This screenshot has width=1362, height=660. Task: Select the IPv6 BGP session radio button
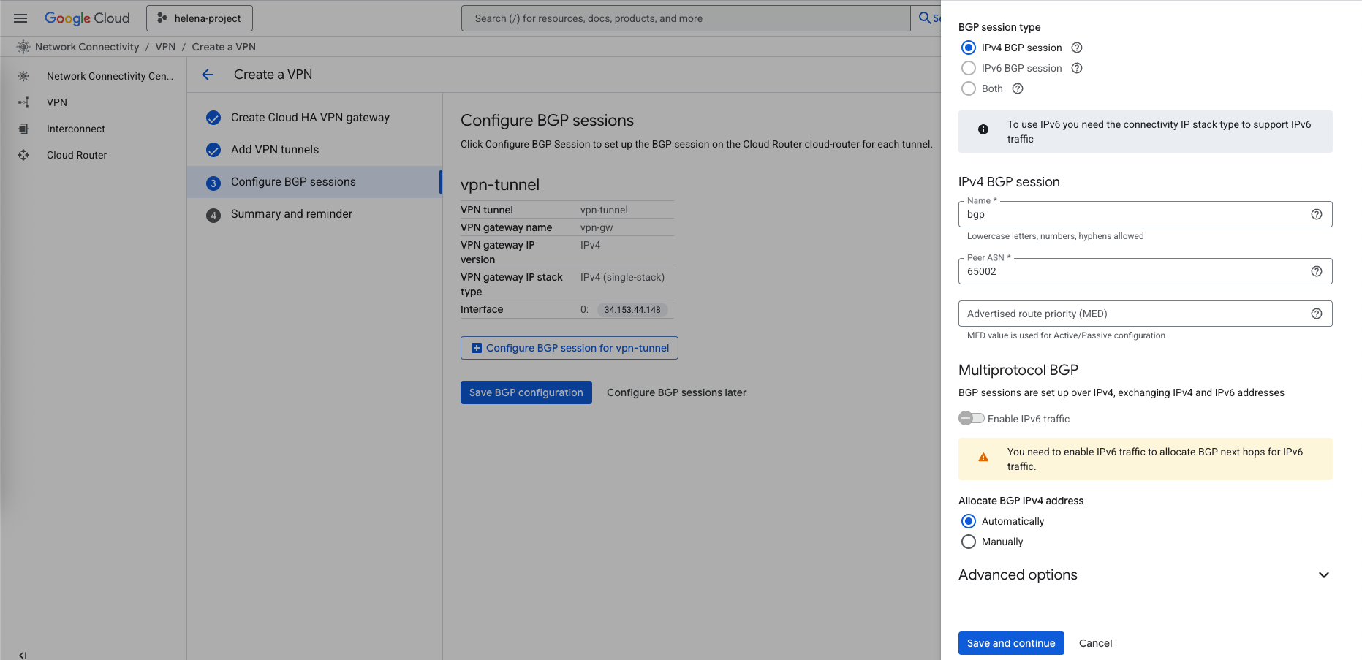[x=969, y=68]
